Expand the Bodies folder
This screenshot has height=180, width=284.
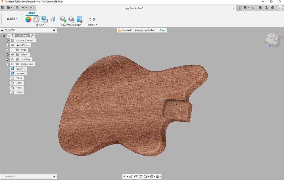[8, 55]
